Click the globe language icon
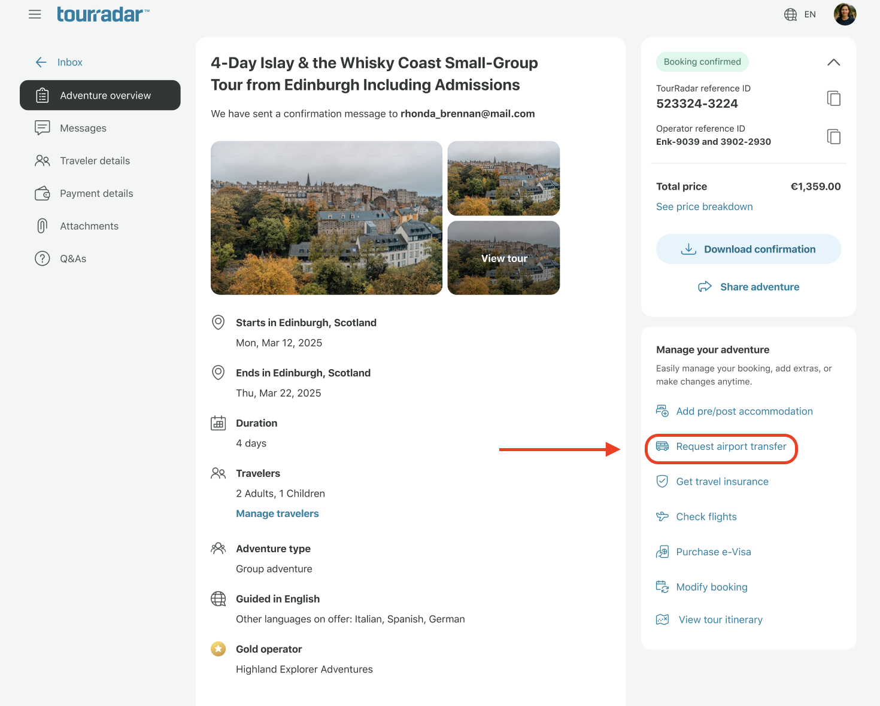Screen dimensions: 880x706 pos(790,14)
